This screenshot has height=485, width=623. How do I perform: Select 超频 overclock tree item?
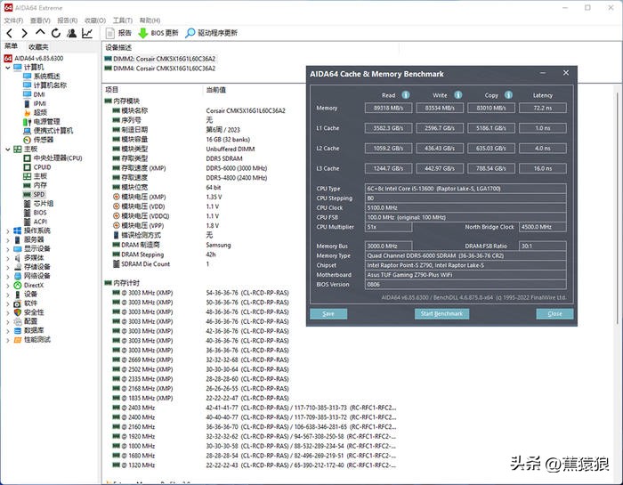35,113
